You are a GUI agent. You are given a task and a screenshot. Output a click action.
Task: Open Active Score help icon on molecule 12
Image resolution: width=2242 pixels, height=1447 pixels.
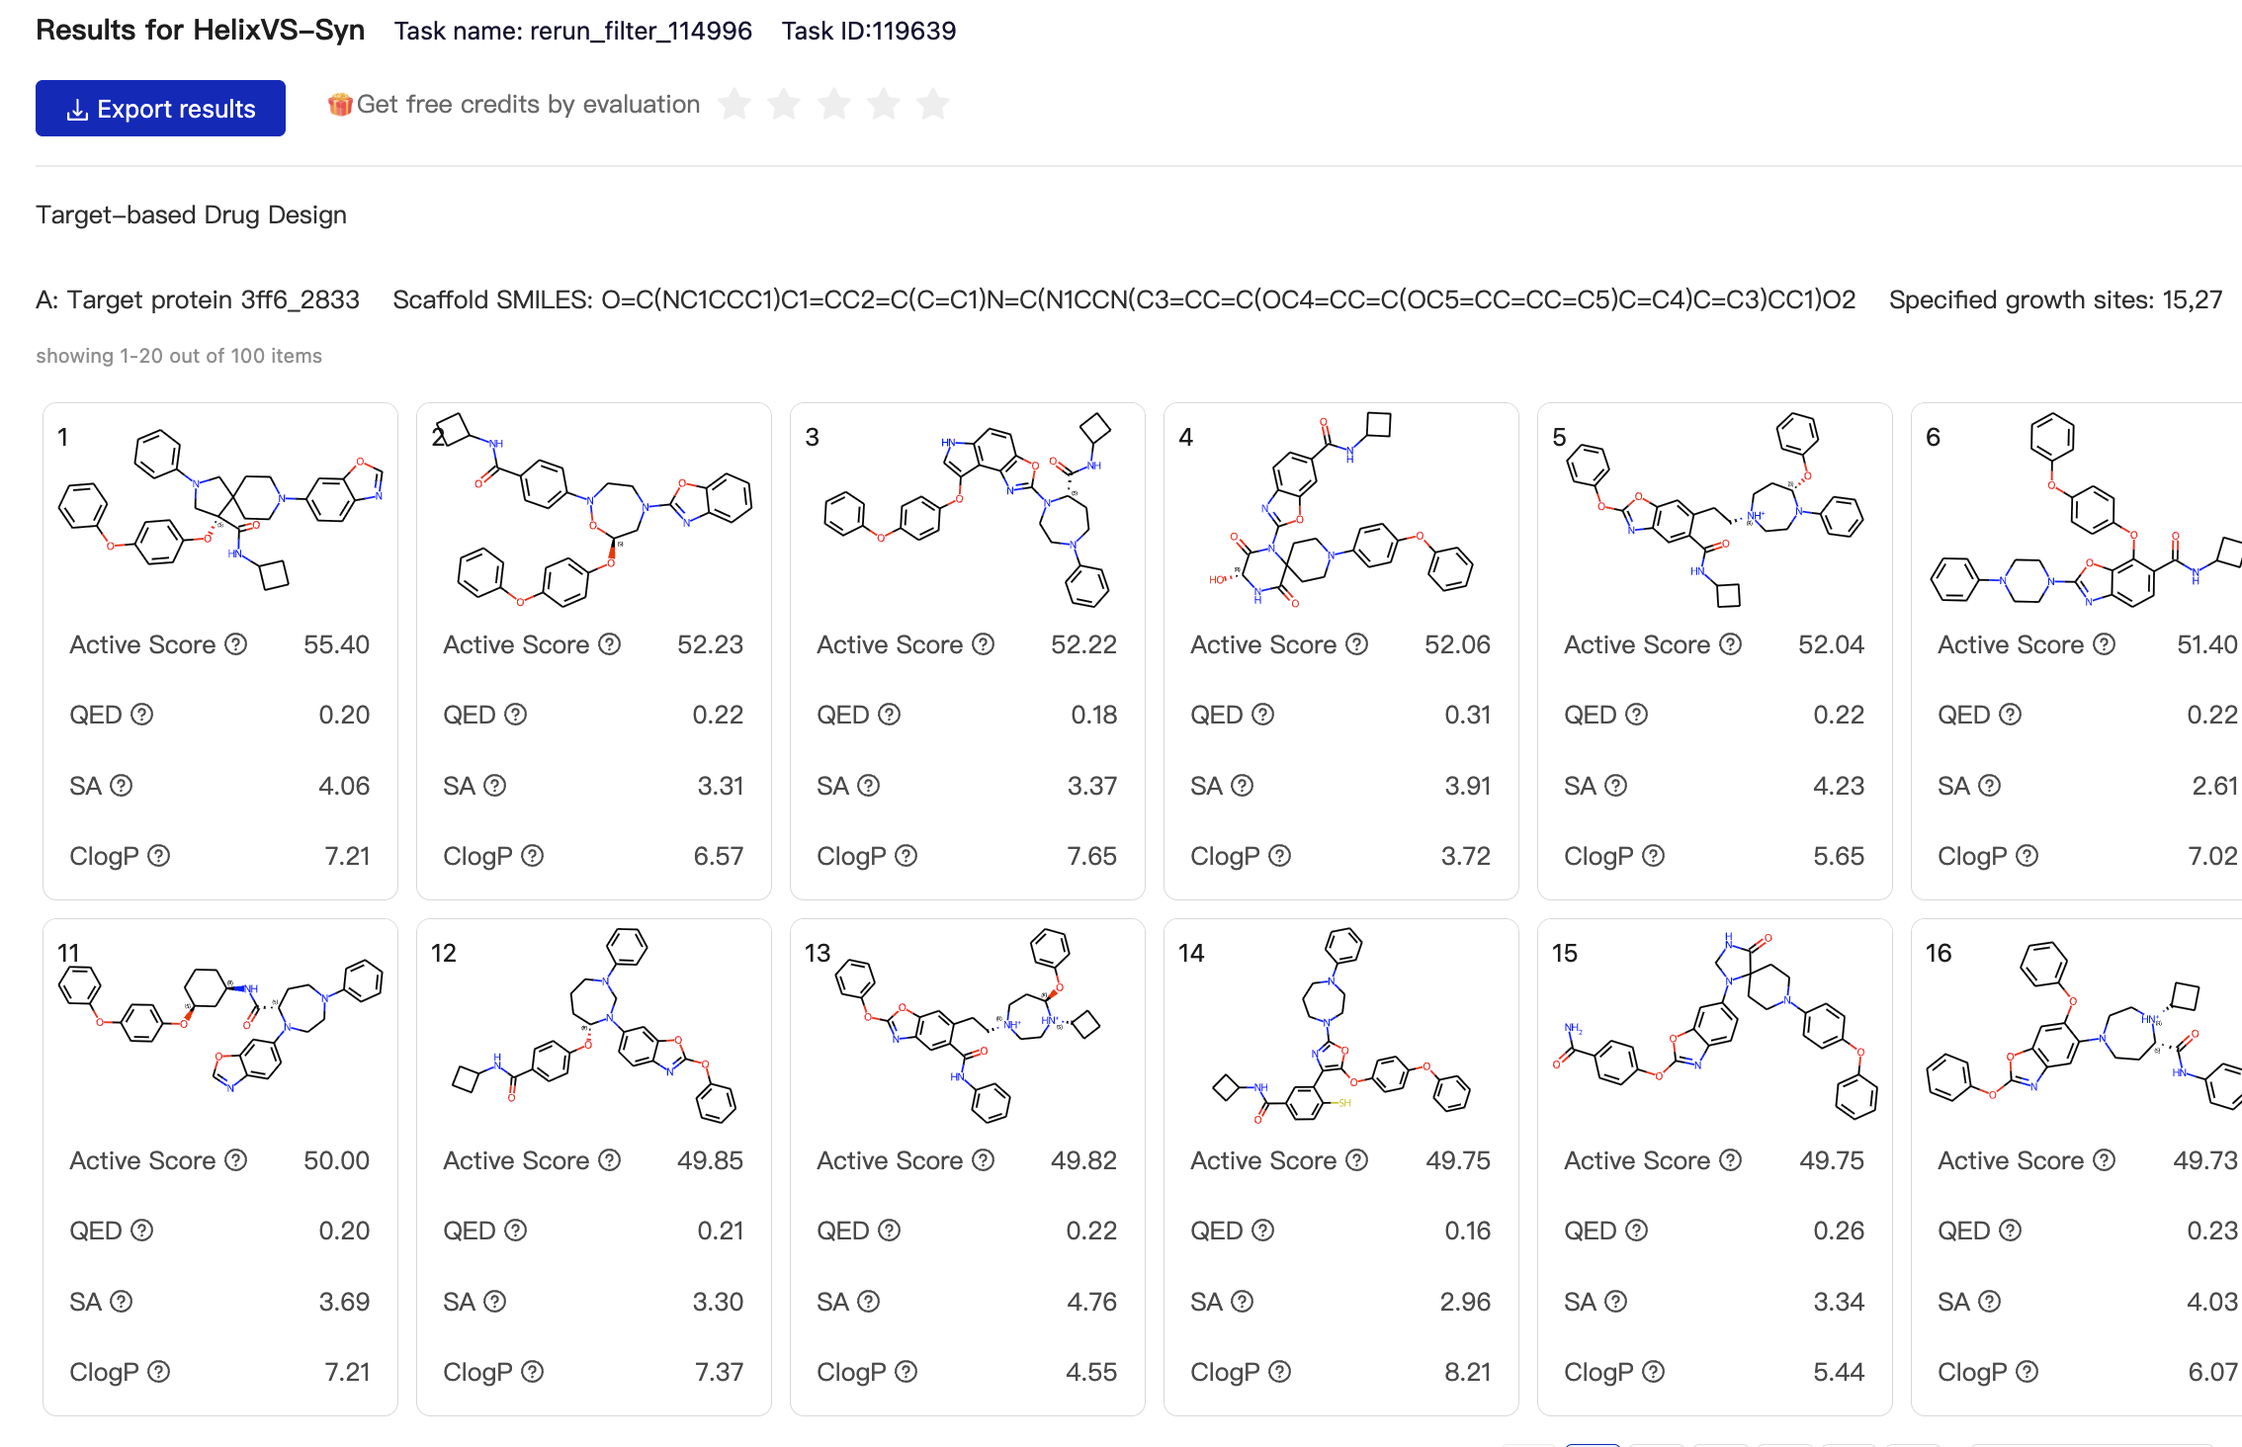(x=610, y=1160)
